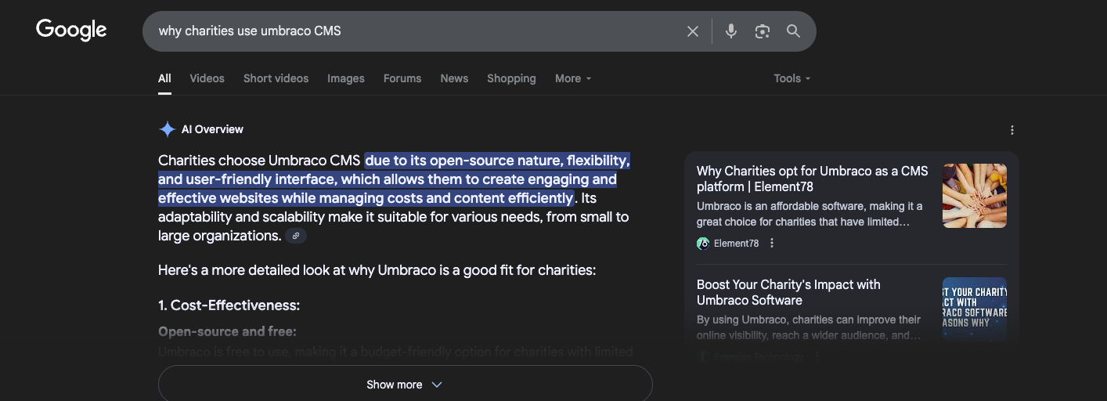Go to the Shopping tab
Screen dimensions: 1107x401
coord(511,78)
